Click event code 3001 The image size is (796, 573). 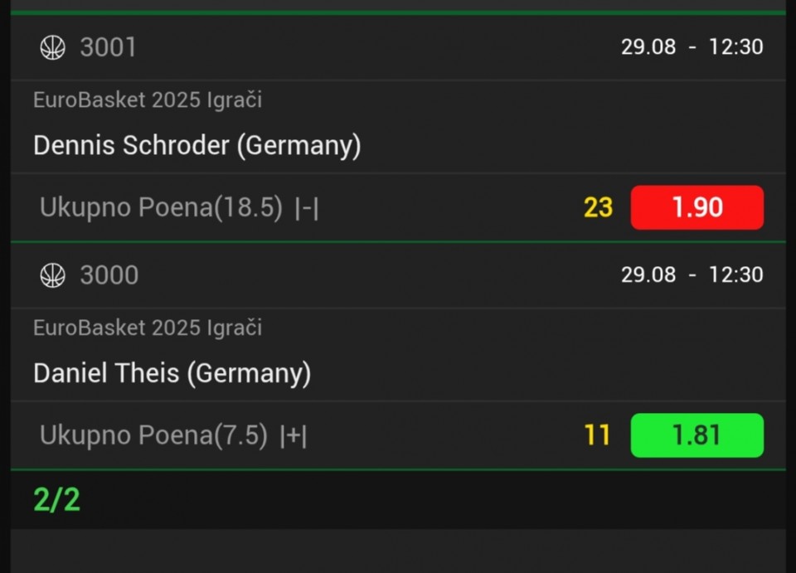coord(108,47)
